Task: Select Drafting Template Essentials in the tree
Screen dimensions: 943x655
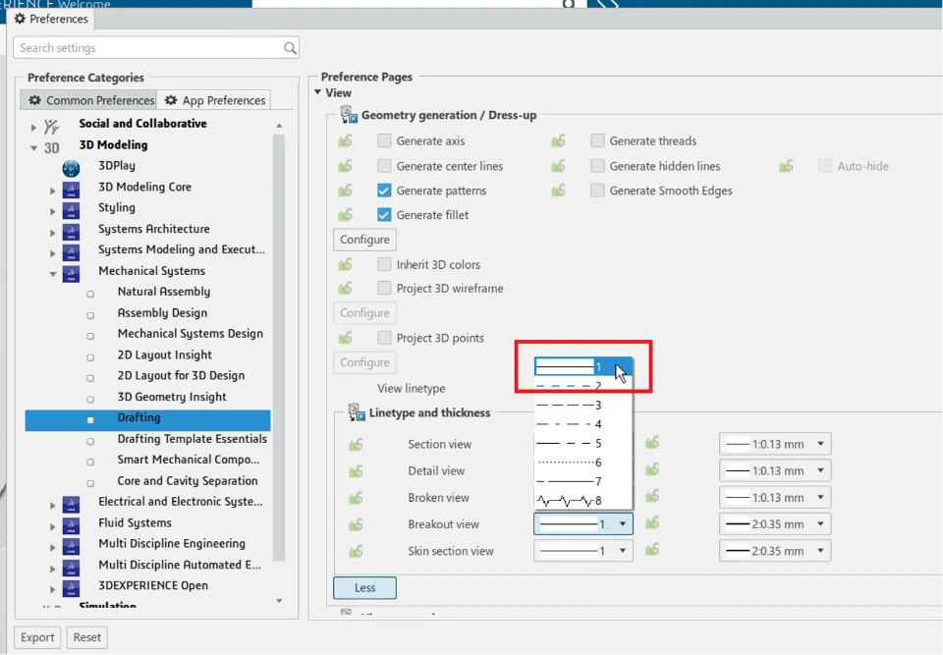Action: click(192, 439)
